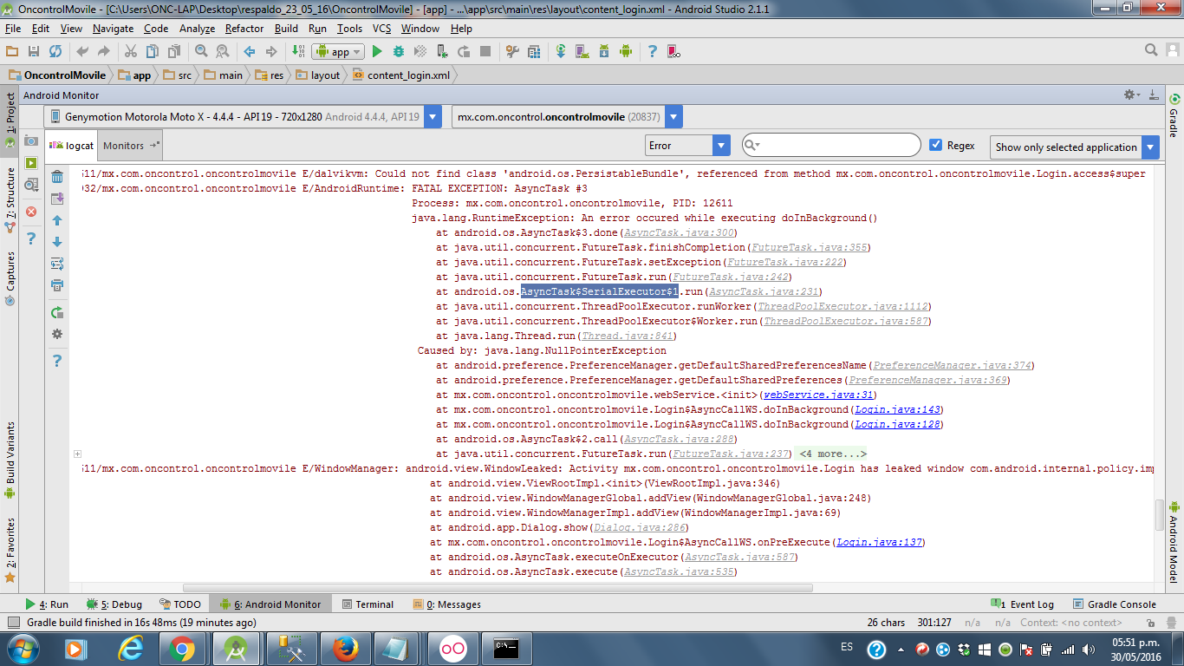Click the Debug app bug icon
The width and height of the screenshot is (1184, 666).
(399, 52)
